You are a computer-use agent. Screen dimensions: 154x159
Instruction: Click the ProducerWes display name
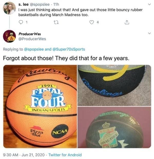pos(30,34)
